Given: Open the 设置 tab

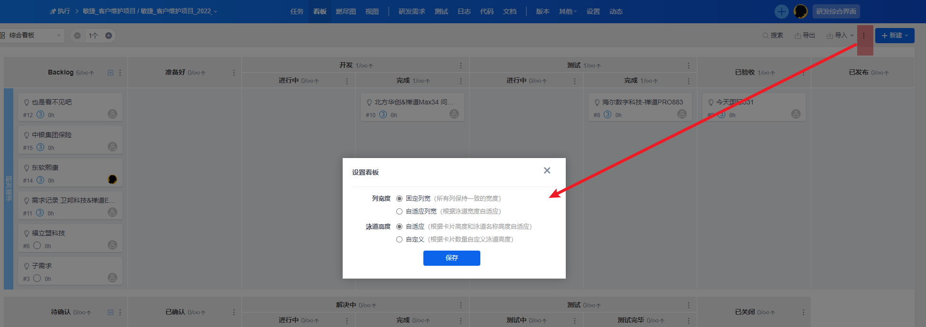Looking at the screenshot, I should (593, 11).
